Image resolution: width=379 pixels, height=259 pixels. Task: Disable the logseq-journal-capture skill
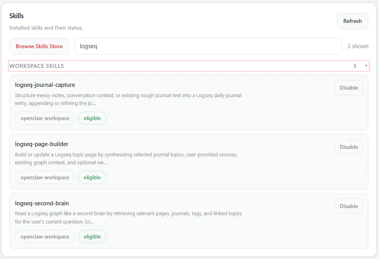tap(349, 88)
